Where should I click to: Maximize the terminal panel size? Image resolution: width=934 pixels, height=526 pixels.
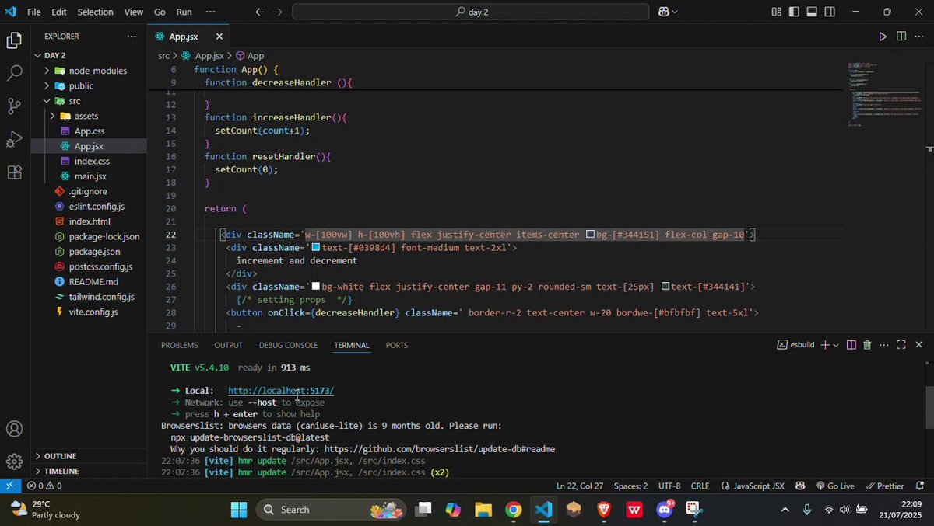point(901,345)
